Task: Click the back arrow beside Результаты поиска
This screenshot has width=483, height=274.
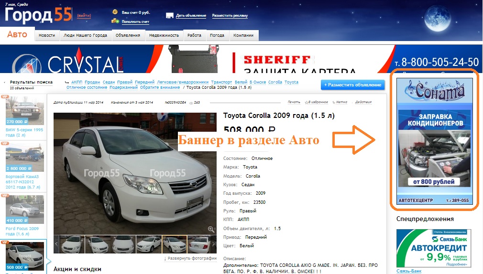Action: [5, 83]
